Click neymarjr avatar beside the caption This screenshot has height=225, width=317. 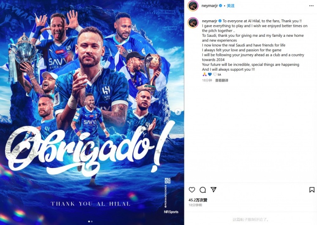[x=193, y=22]
